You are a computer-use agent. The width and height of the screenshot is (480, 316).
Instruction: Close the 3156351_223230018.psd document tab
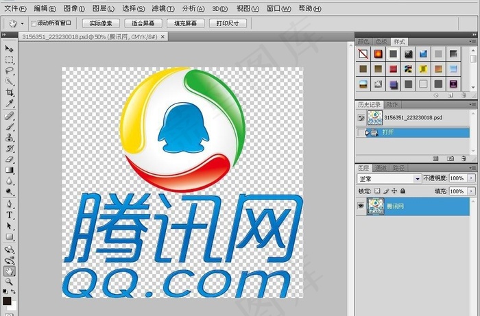[163, 37]
